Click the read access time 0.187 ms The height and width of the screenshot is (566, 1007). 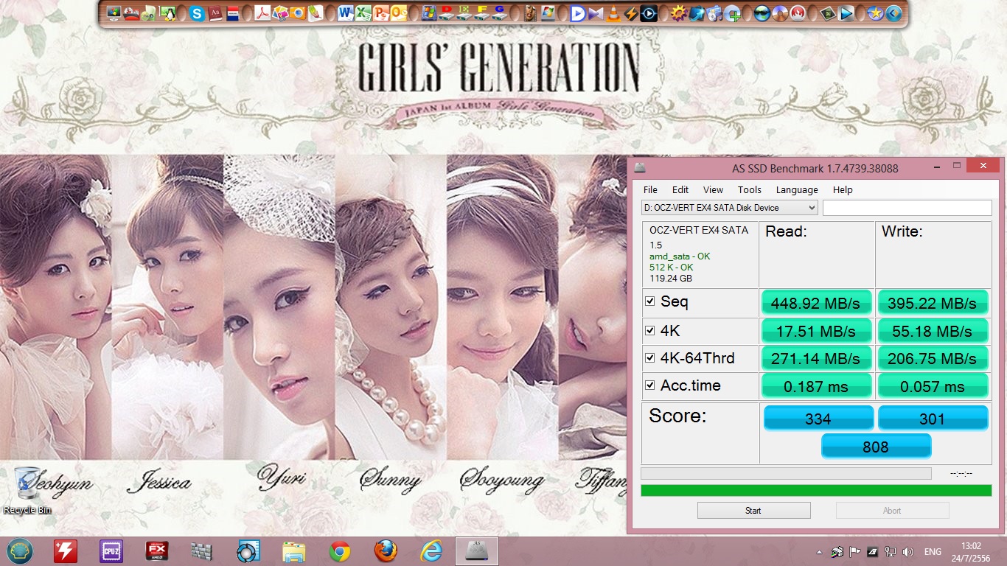point(816,385)
